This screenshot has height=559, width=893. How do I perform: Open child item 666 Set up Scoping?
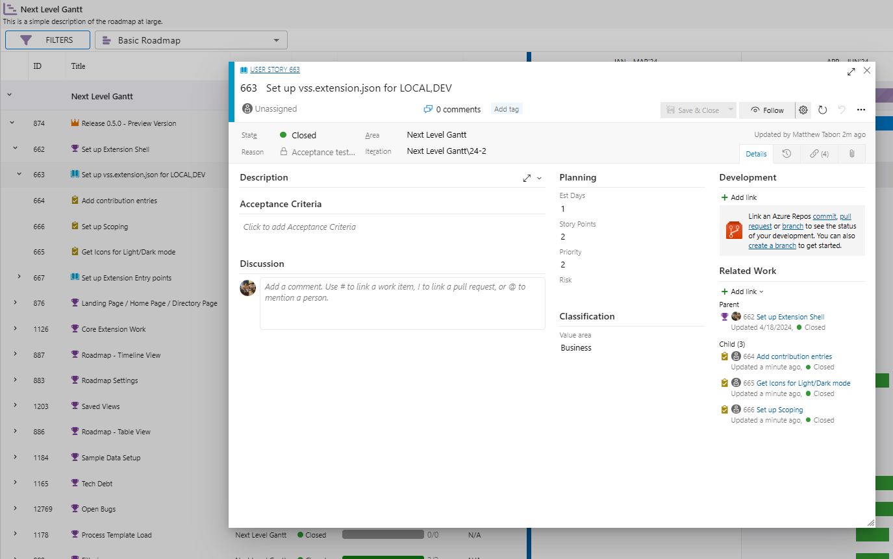(779, 410)
